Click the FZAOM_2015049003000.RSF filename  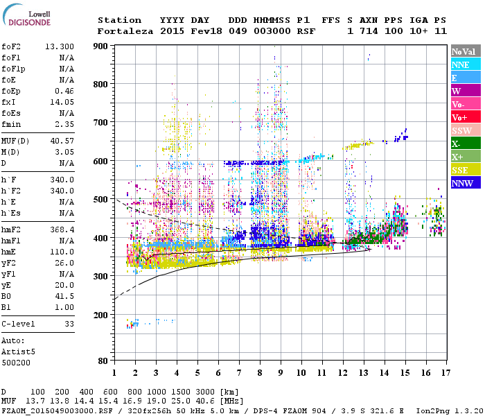57,411
